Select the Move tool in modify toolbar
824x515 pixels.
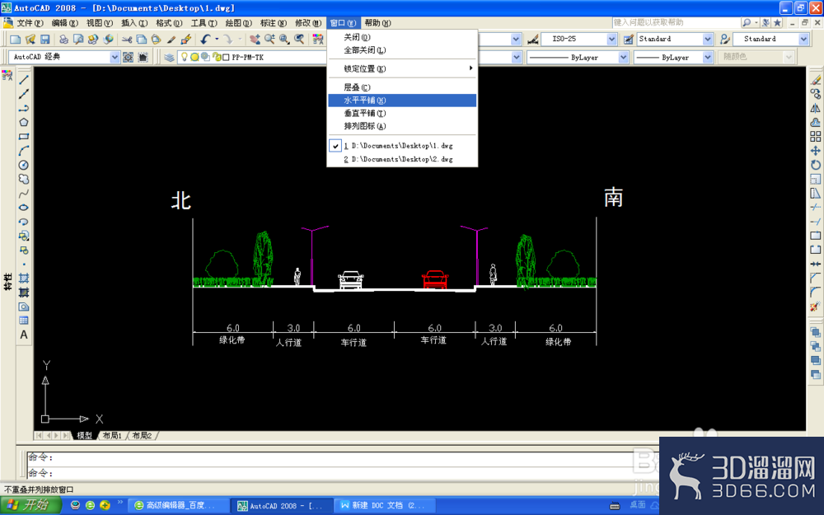815,151
